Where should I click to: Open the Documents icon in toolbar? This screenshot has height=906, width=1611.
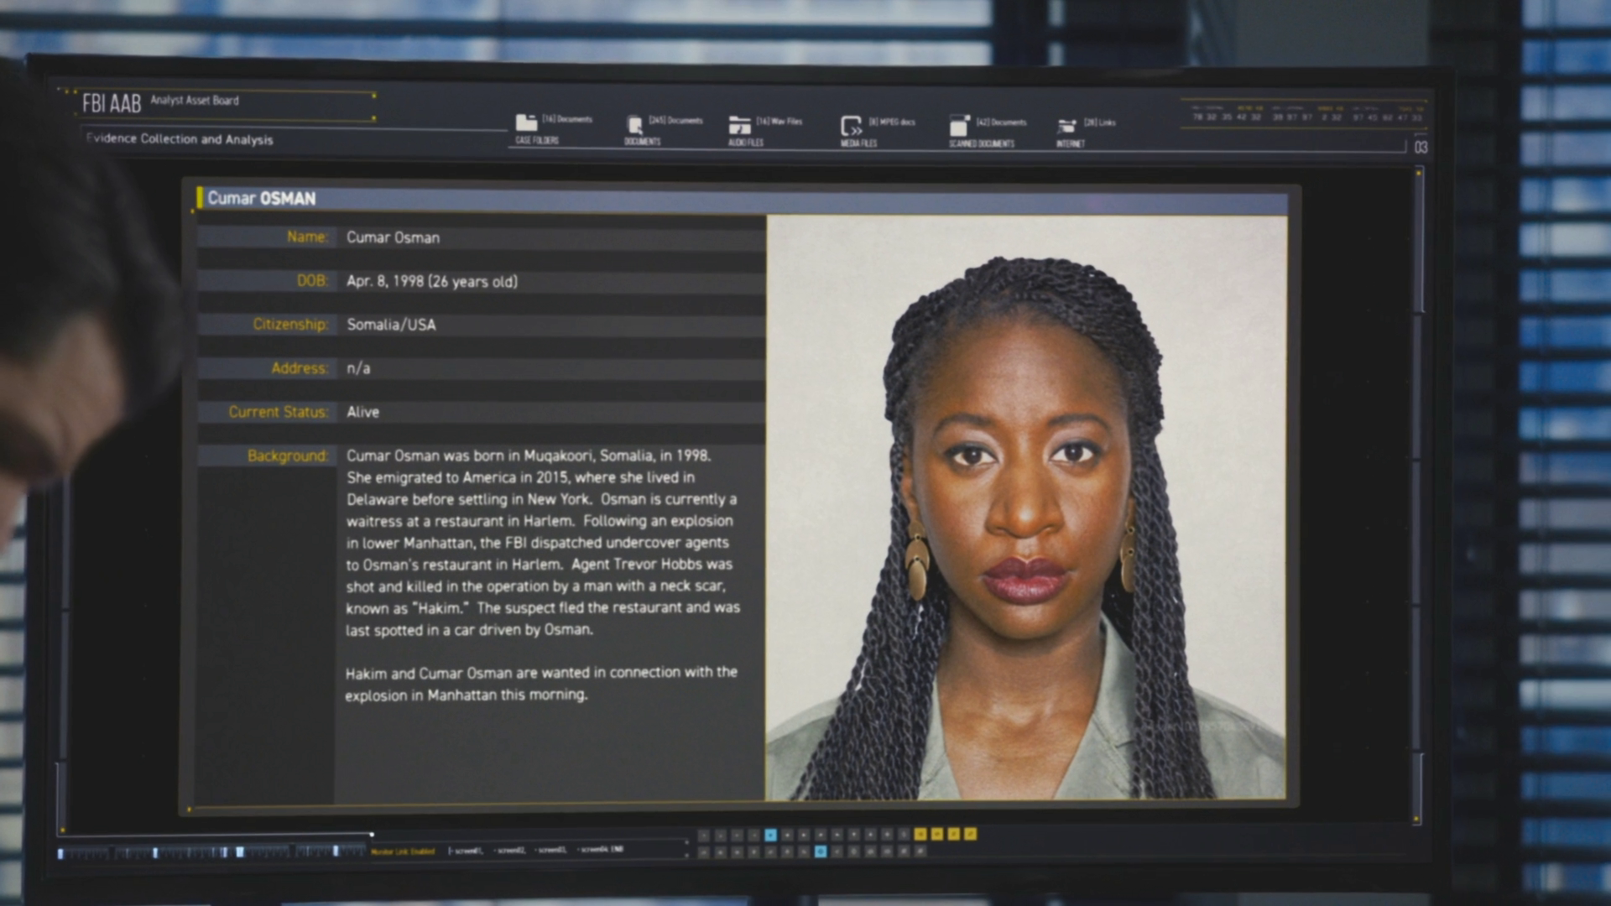(x=634, y=125)
